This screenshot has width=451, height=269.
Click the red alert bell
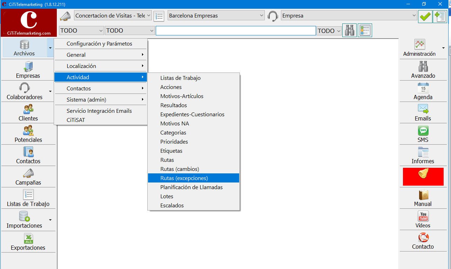coord(423,177)
